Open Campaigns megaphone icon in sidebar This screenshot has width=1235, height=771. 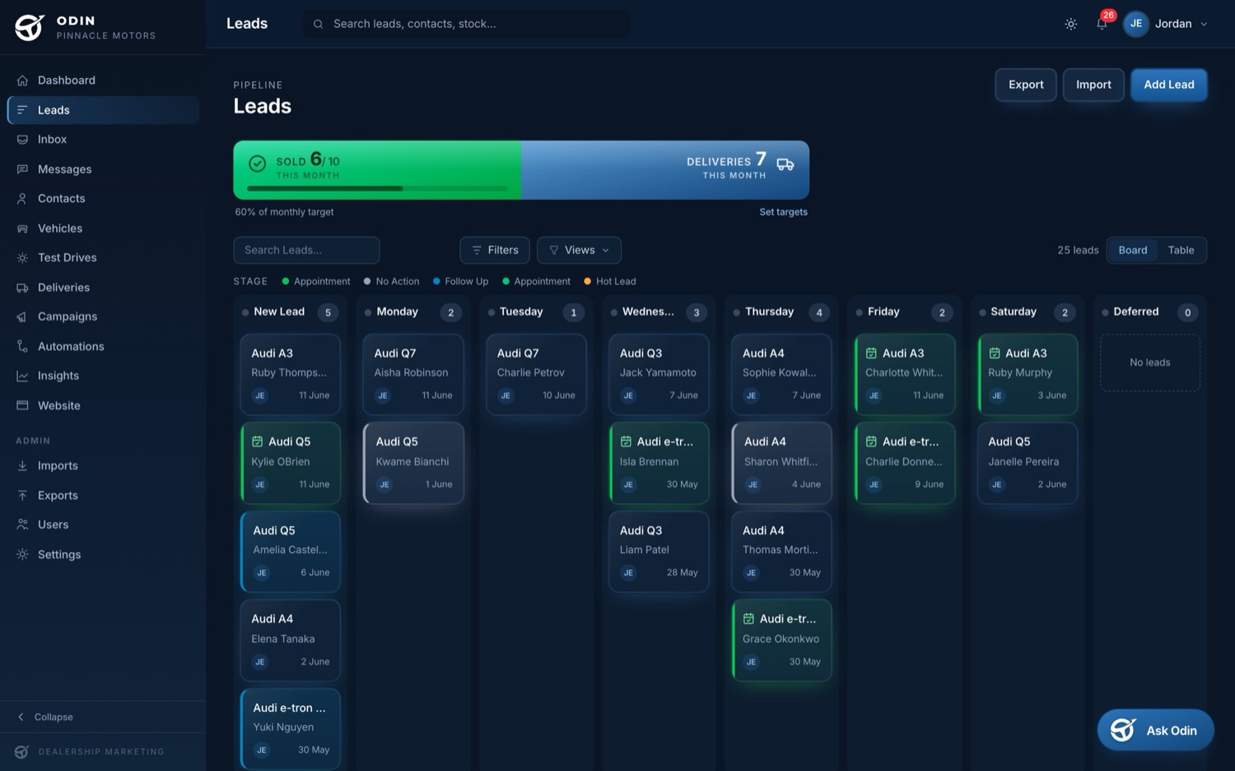tap(22, 317)
